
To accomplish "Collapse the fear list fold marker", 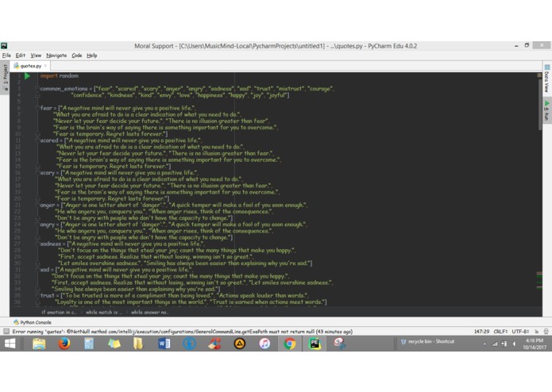I will click(37, 108).
